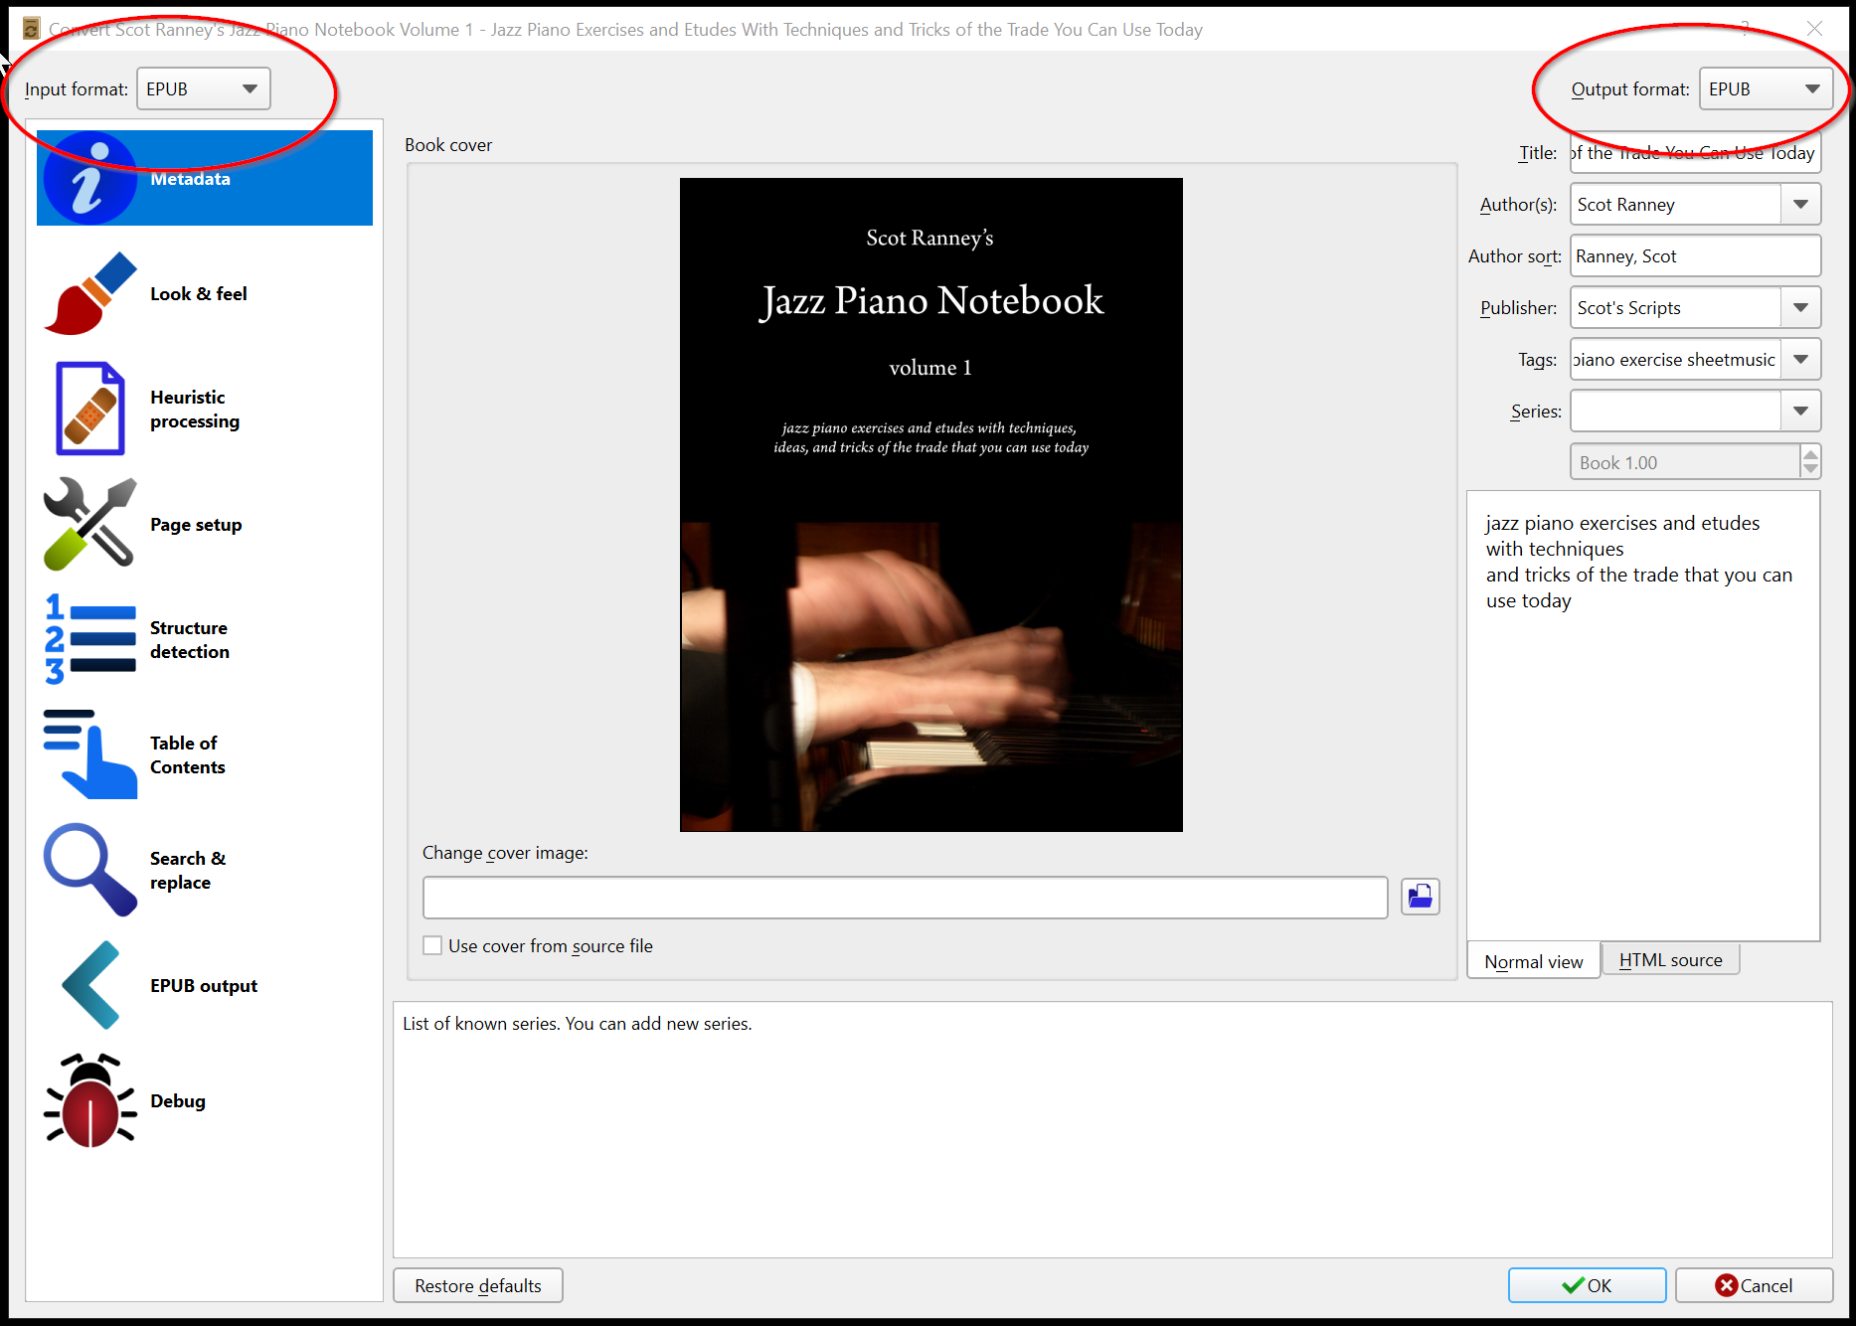The height and width of the screenshot is (1326, 1856).
Task: Switch to the HTML source tab
Action: (1670, 960)
